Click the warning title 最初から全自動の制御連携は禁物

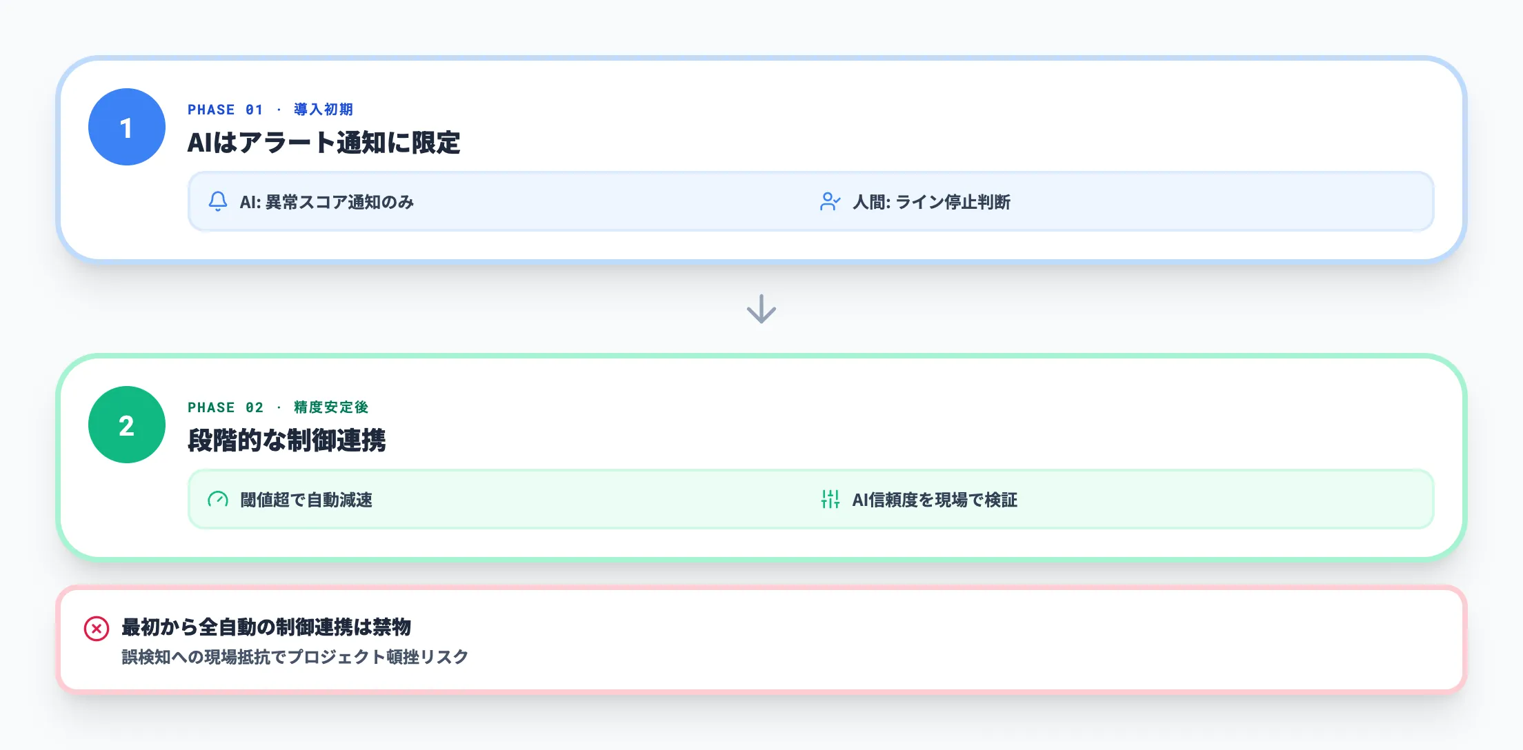tap(266, 627)
